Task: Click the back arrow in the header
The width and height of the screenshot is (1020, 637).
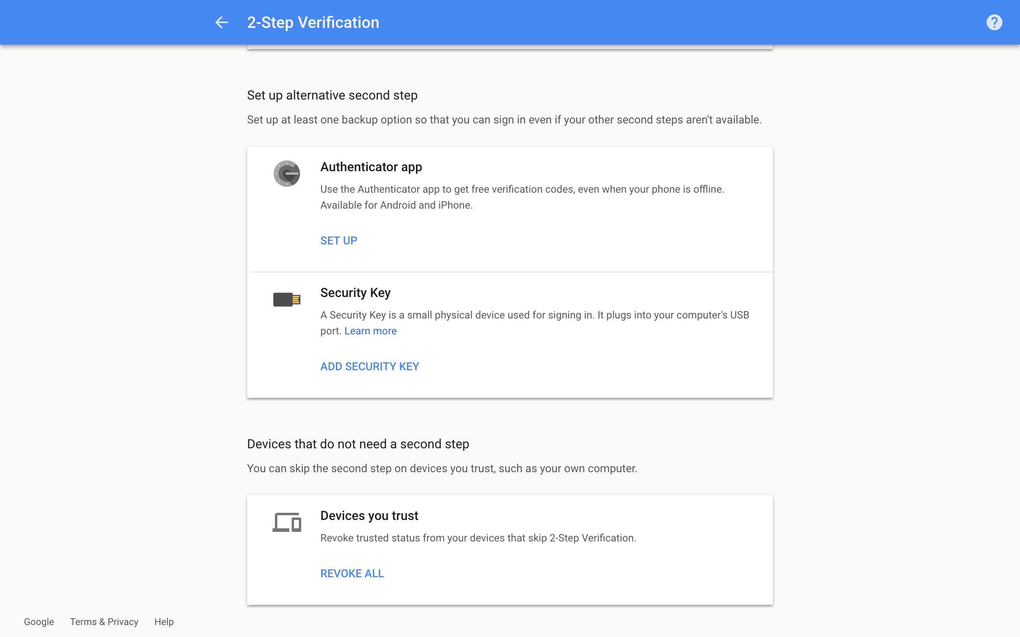Action: pos(221,22)
